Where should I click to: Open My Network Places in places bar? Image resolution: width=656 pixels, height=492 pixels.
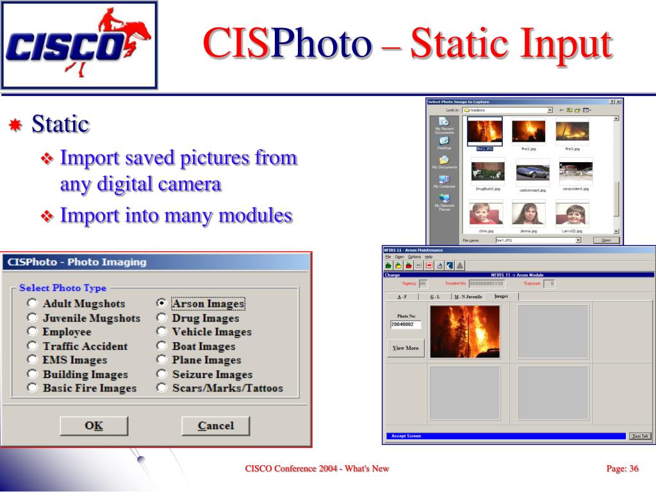[445, 202]
